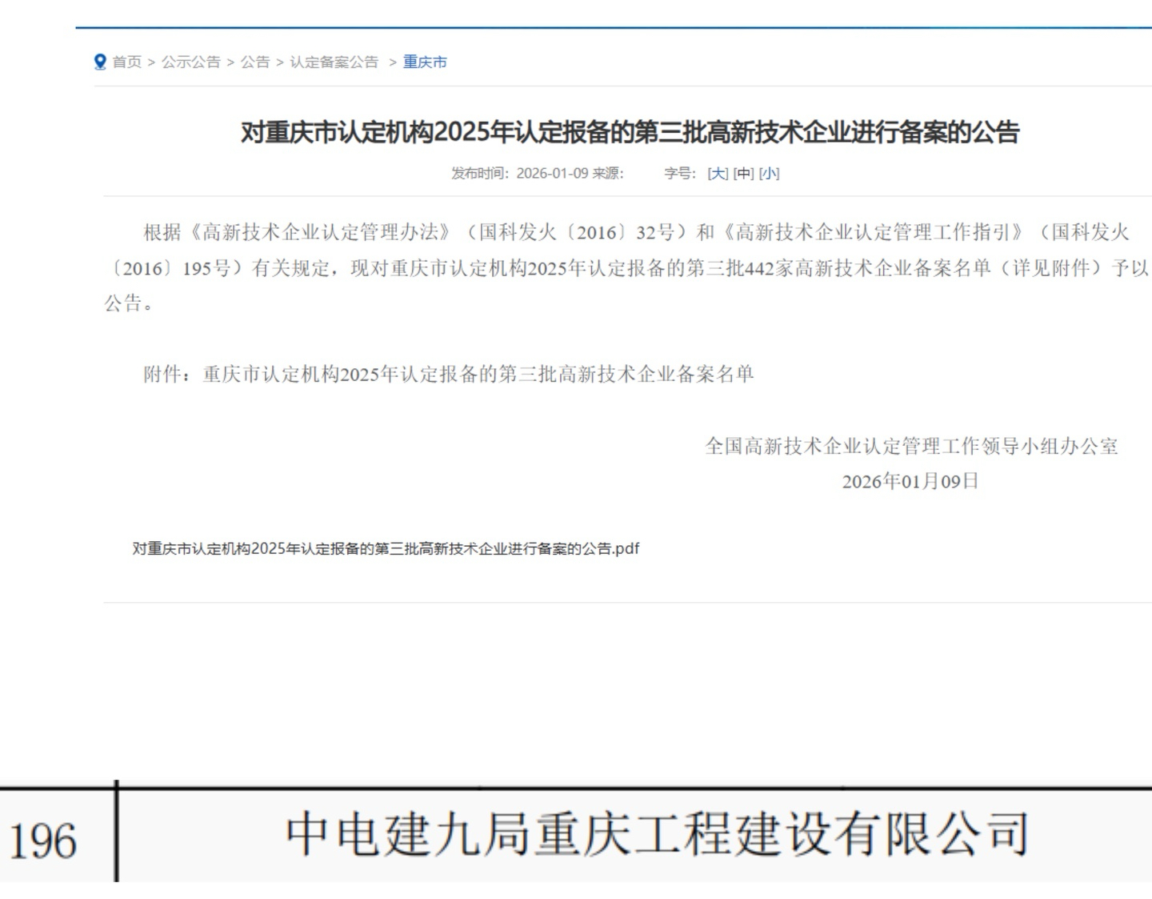
Task: Set font size to 大
Action: coord(718,173)
